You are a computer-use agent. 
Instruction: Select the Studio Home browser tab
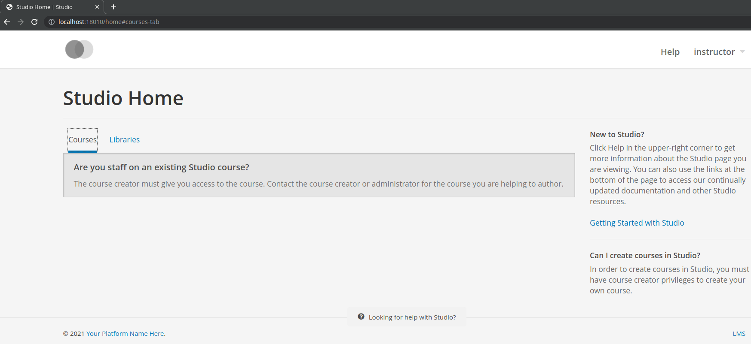pos(52,7)
